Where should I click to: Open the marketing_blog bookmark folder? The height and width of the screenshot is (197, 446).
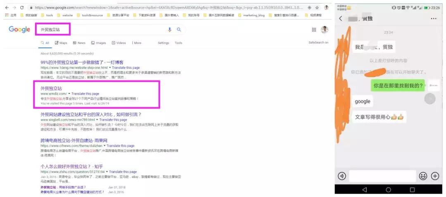point(251,15)
